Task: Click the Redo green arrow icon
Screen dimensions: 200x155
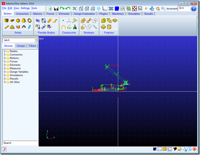Action: click(x=62, y=8)
